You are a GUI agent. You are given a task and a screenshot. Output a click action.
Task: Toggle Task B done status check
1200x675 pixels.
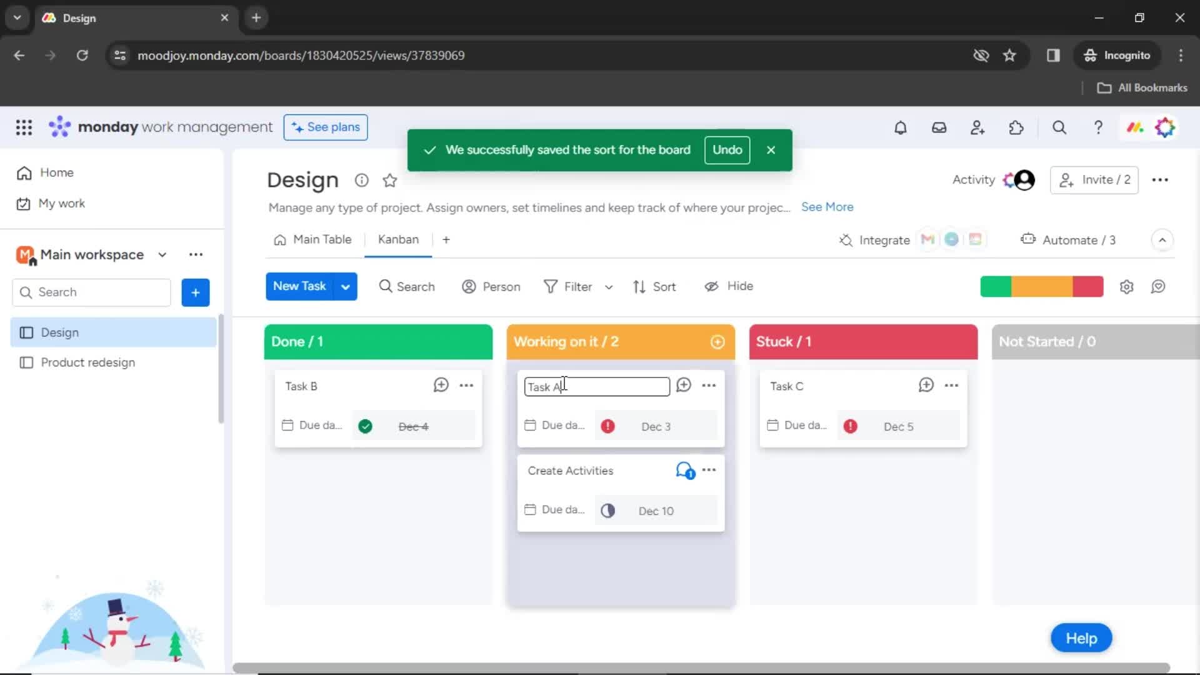tap(366, 426)
